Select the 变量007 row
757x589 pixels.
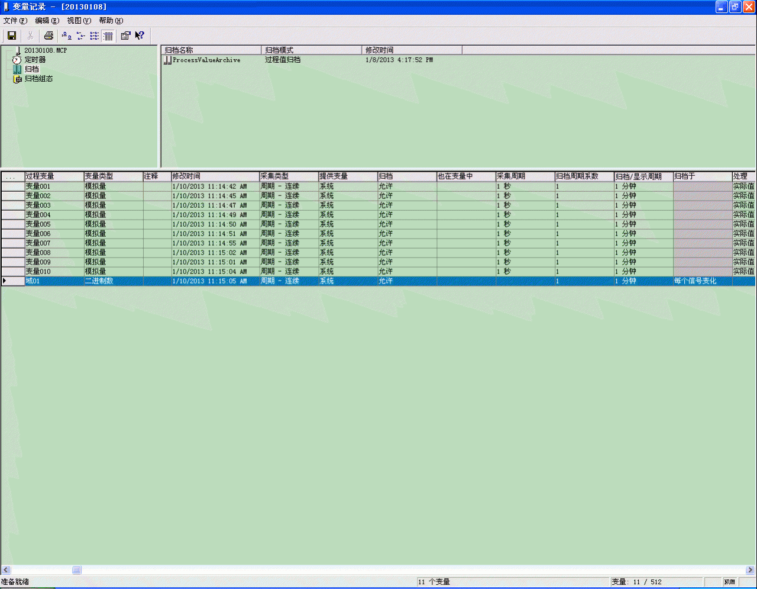click(x=378, y=243)
